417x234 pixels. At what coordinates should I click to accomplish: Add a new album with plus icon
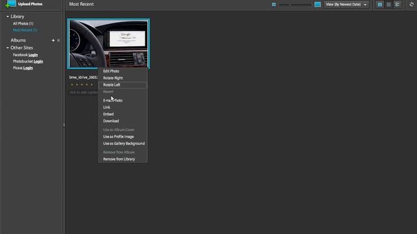tap(53, 40)
